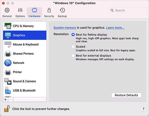Switch to the Options tab label

click(x=20, y=16)
